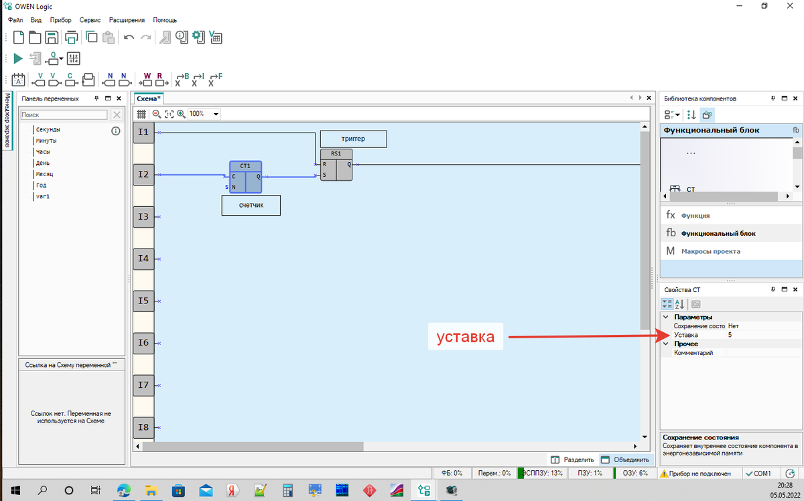Sort properties alphabetically A-Z
This screenshot has width=804, height=501.
click(x=679, y=304)
